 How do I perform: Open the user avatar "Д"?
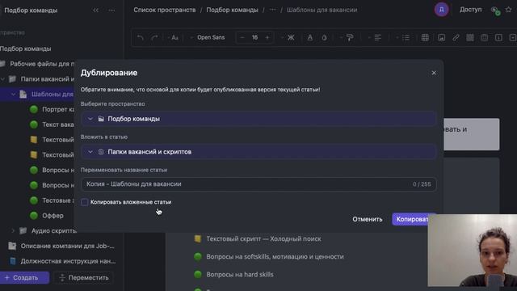441,10
